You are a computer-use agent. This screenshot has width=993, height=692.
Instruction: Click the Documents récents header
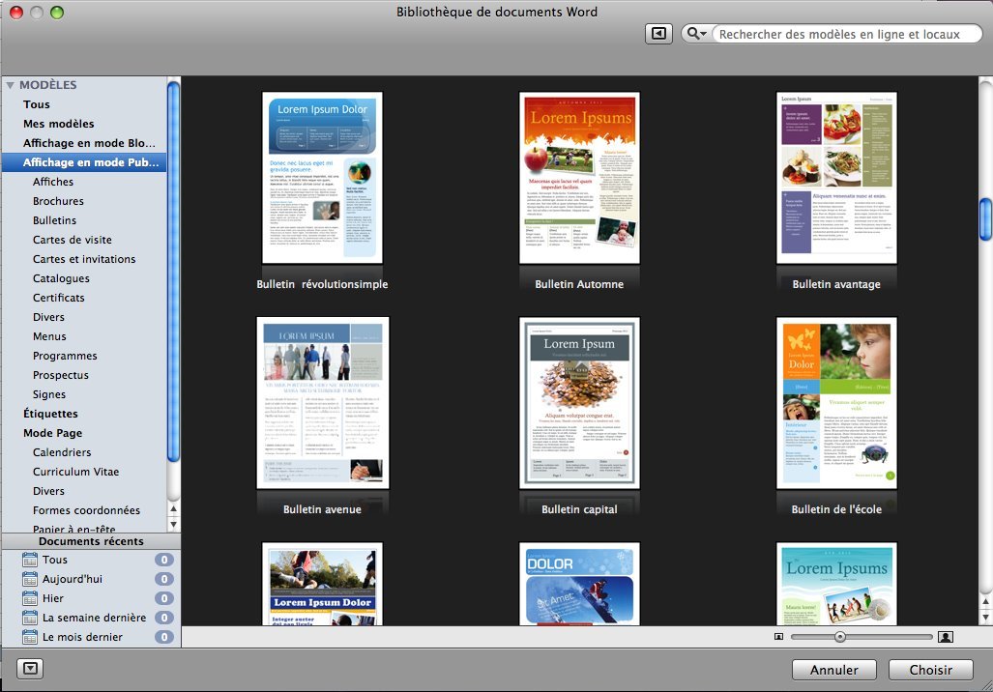click(91, 541)
